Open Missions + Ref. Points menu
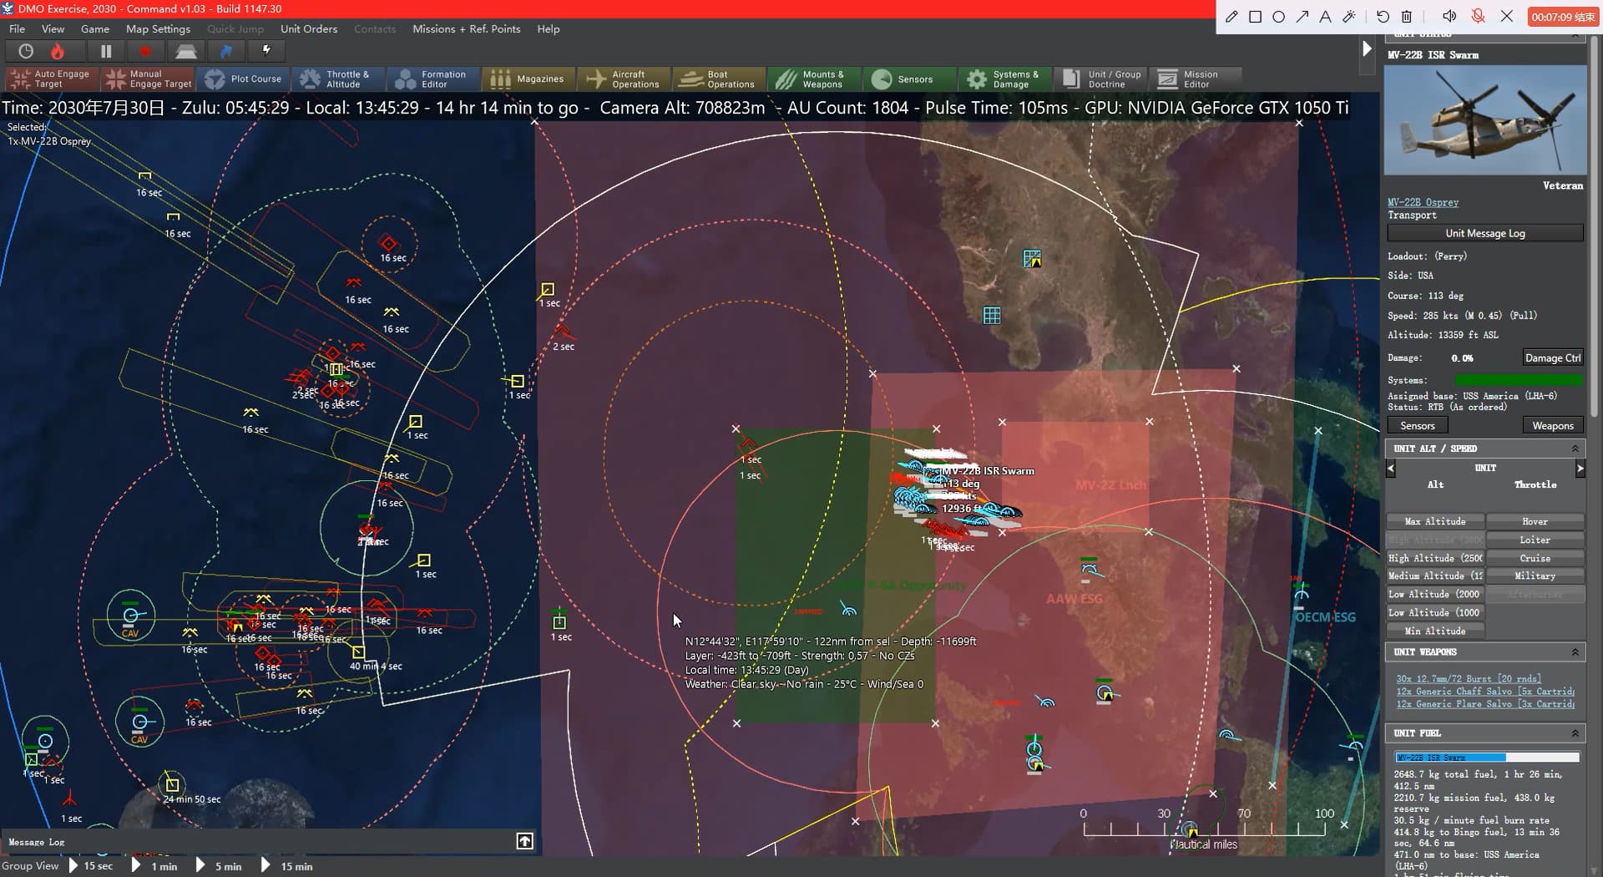 click(x=466, y=28)
